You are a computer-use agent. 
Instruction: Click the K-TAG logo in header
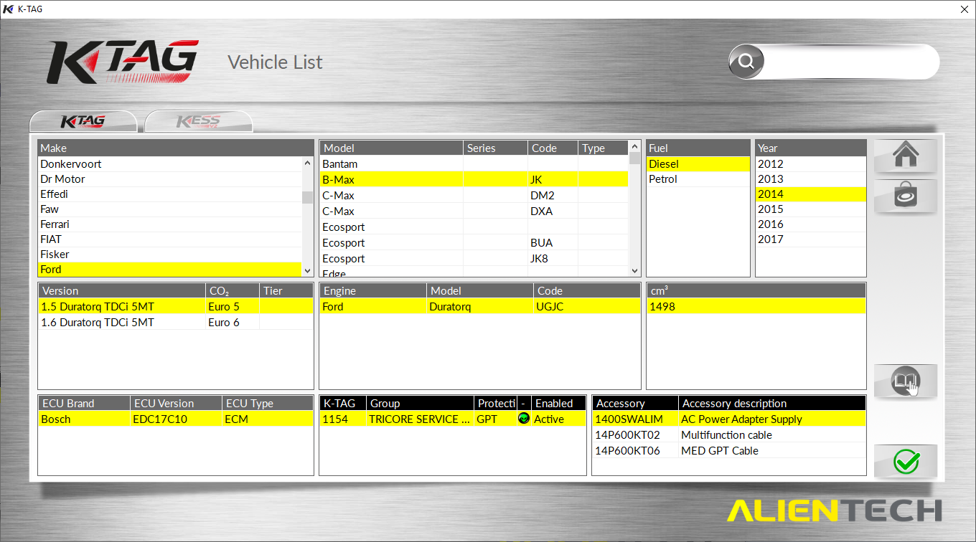[122, 62]
